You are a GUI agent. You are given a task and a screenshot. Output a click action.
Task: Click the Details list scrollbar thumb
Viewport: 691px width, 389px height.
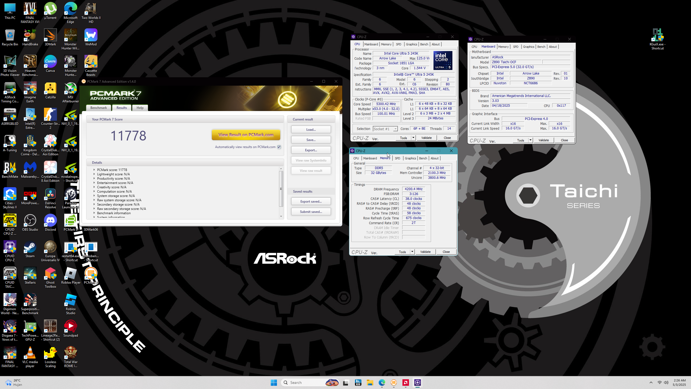tap(281, 189)
